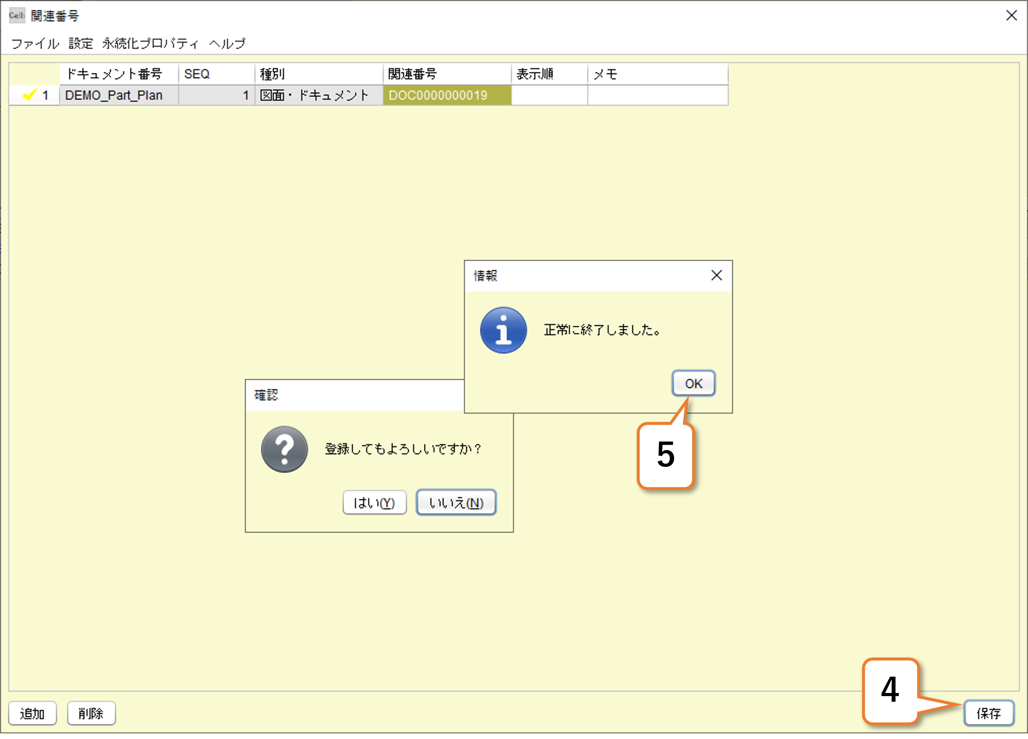Close the 関連番号 window
1028x739 pixels.
point(1011,15)
